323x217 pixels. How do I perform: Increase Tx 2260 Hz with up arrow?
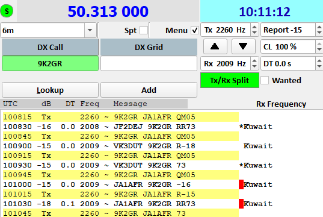[254, 27]
